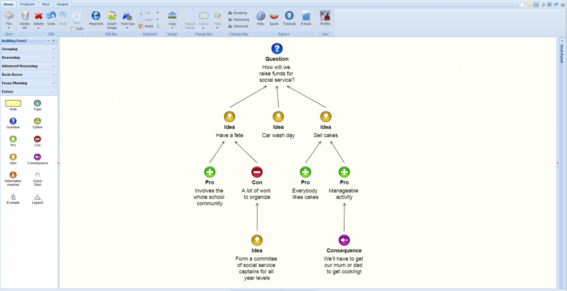Expand the Advanced Reasoning section
The image size is (567, 291).
pyautogui.click(x=54, y=66)
